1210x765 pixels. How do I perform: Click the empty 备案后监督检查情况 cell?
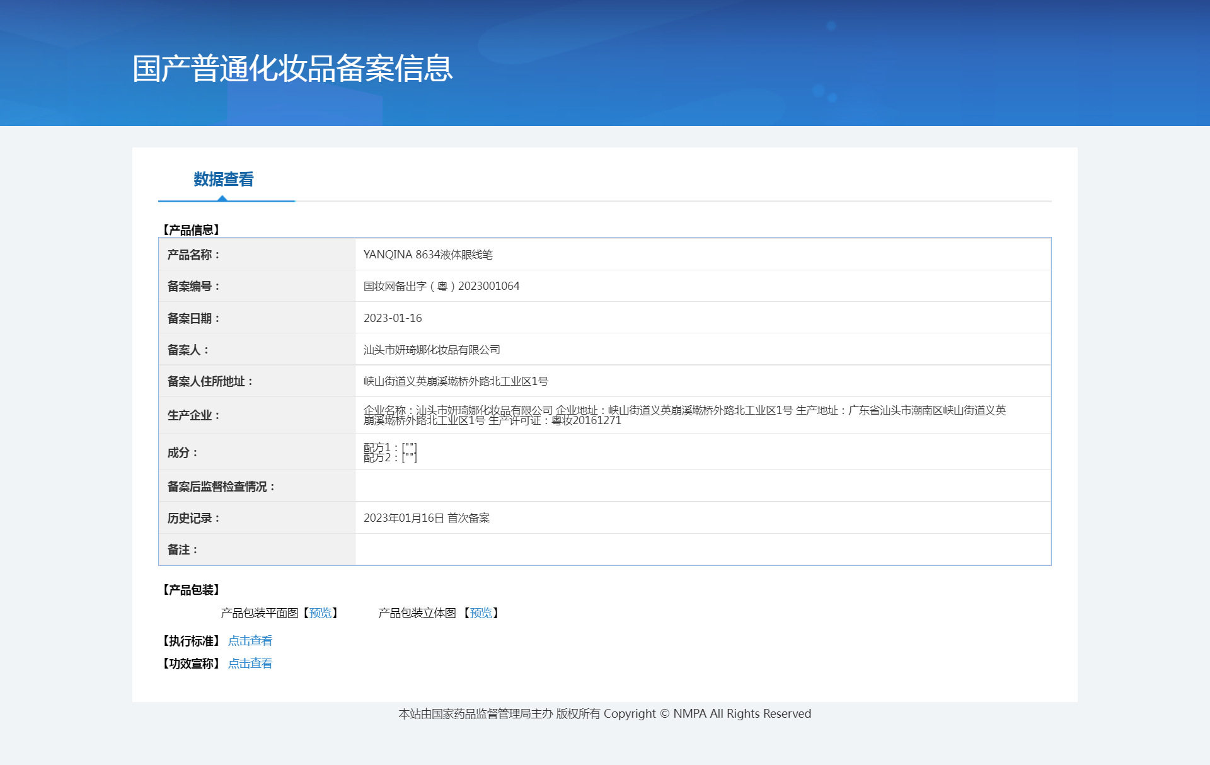pos(702,486)
